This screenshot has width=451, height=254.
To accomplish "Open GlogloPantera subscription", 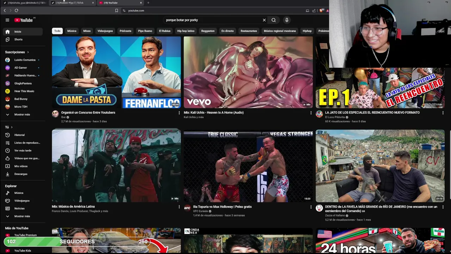I will (x=23, y=83).
